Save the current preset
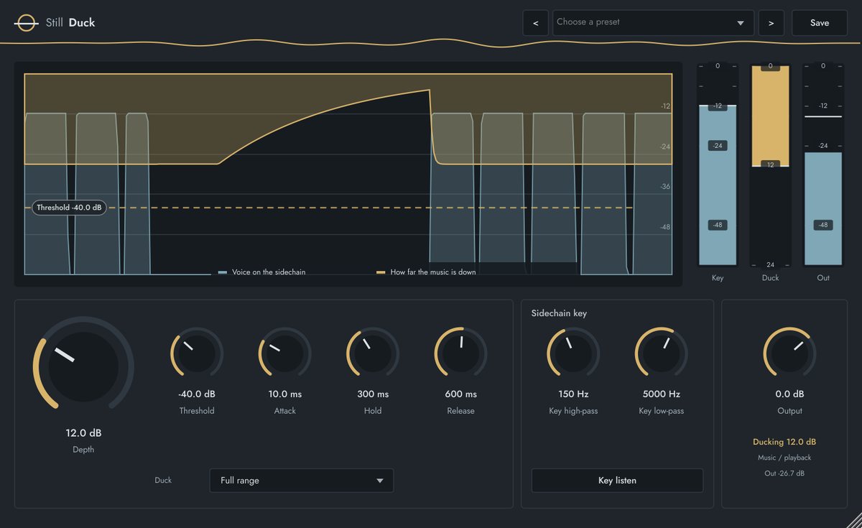 [x=820, y=23]
